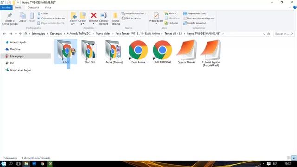Go back with the back arrow
The height and width of the screenshot is (167, 297).
(4, 34)
